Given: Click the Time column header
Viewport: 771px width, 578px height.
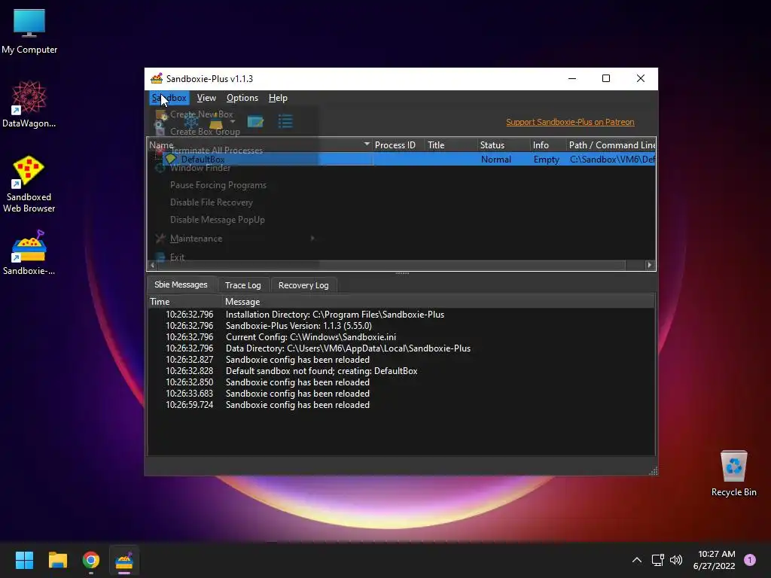Looking at the screenshot, I should pyautogui.click(x=185, y=301).
